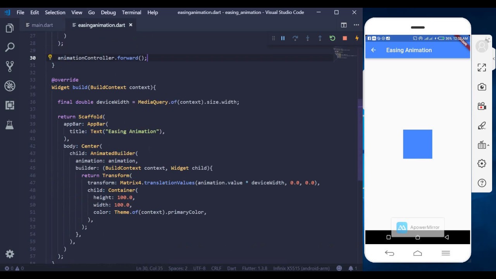
Task: Open the Manage gear in activity bar
Action: tap(10, 254)
